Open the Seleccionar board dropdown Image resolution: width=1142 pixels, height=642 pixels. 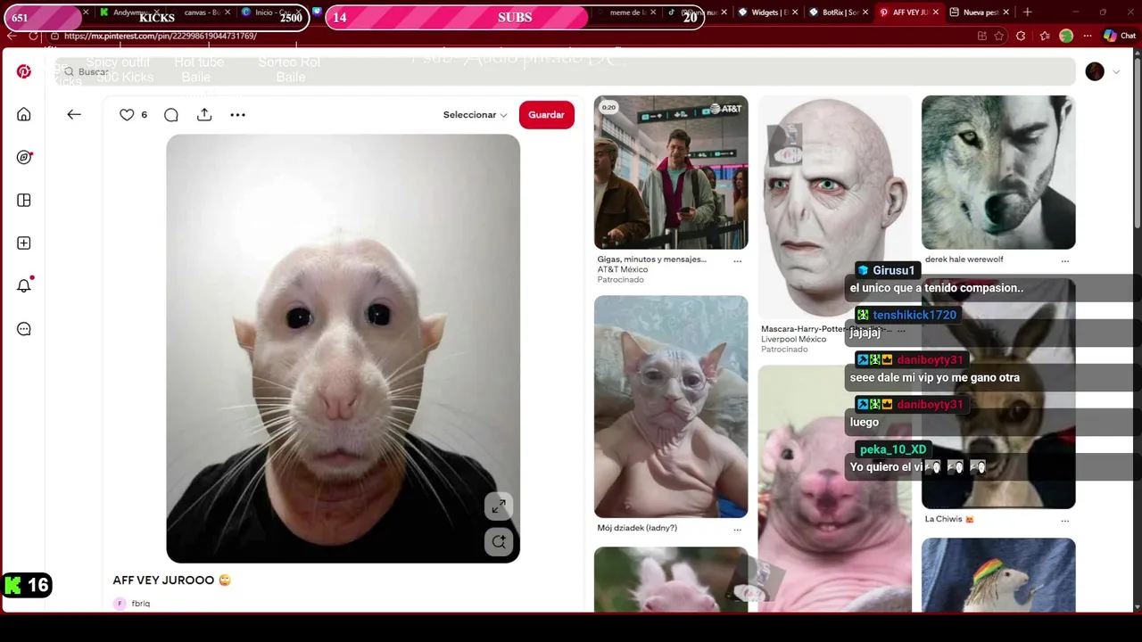click(475, 115)
